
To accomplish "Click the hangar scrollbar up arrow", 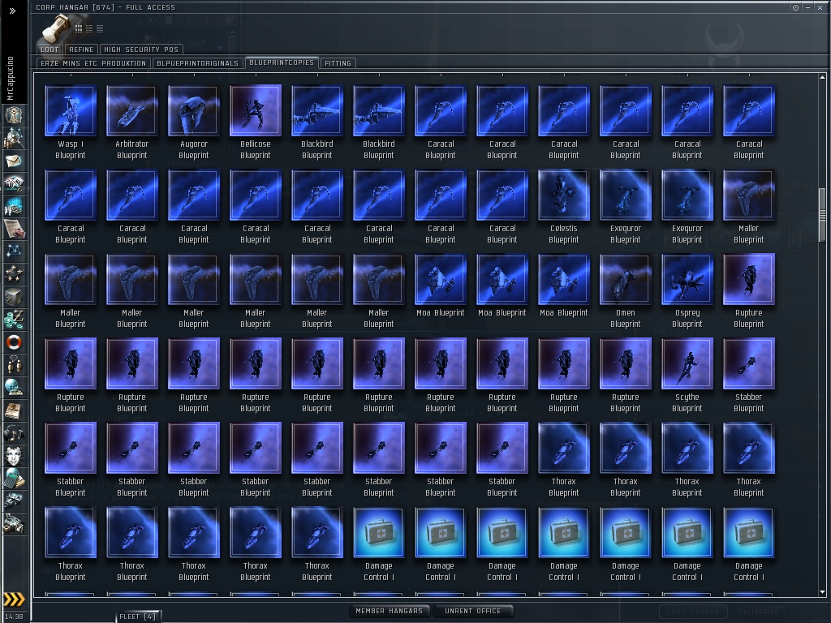I will pyautogui.click(x=823, y=77).
